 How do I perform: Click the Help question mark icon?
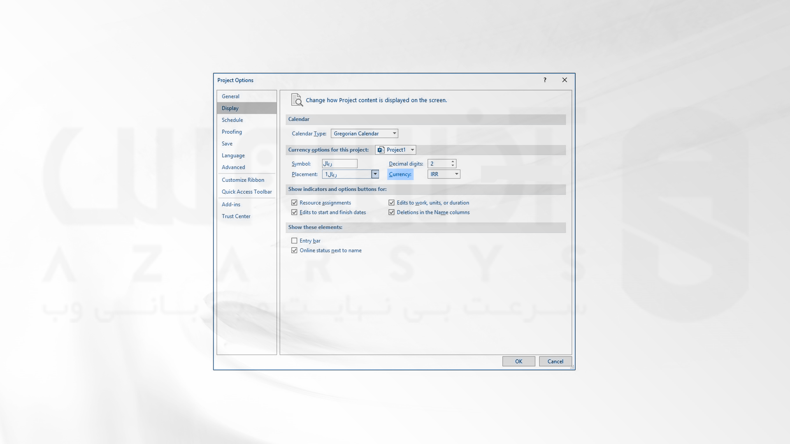(x=545, y=80)
